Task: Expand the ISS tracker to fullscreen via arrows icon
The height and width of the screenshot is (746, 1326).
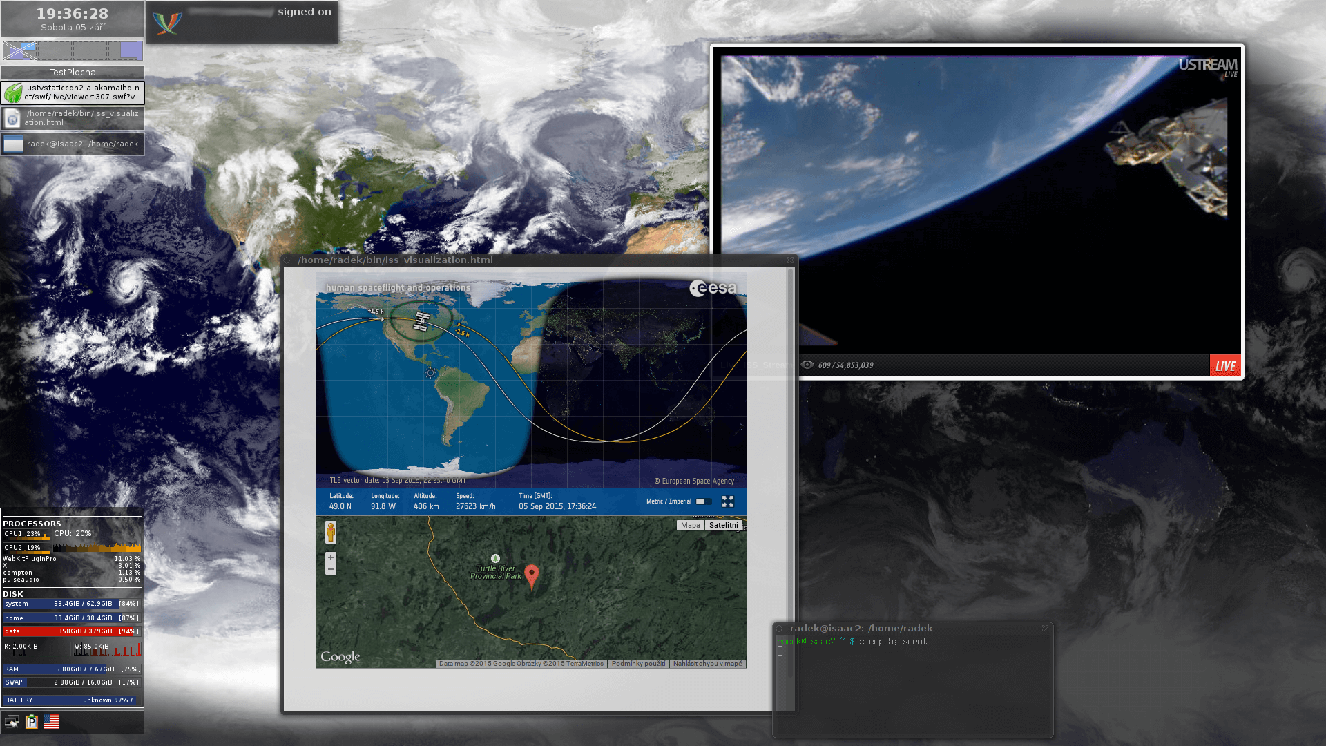Action: (x=728, y=501)
